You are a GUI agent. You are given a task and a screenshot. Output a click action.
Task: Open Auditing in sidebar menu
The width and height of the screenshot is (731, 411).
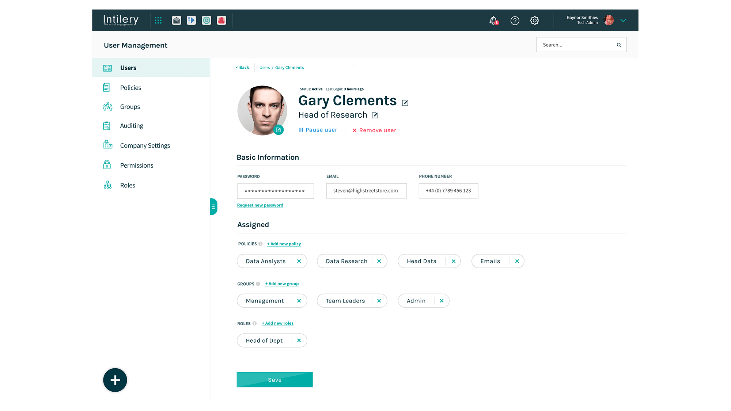(132, 126)
